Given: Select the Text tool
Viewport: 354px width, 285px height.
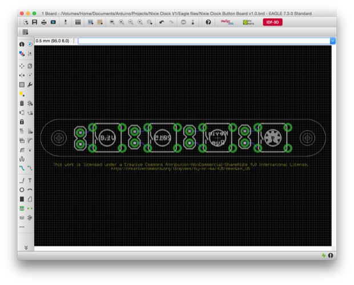Looking at the screenshot, I should point(30,181).
